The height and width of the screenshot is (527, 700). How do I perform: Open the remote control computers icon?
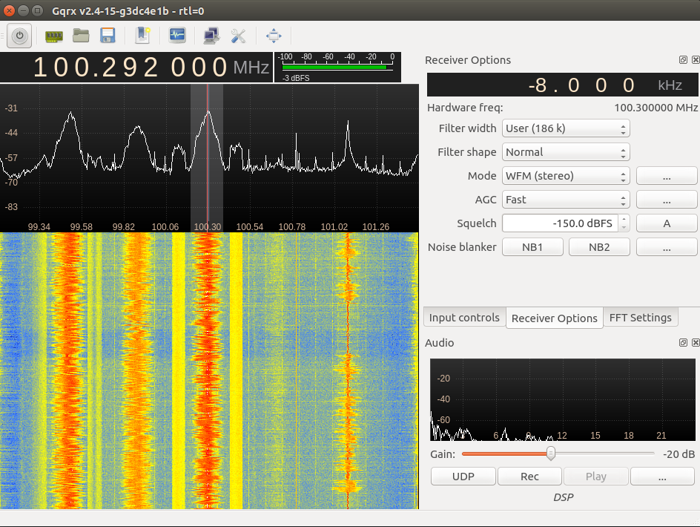211,36
